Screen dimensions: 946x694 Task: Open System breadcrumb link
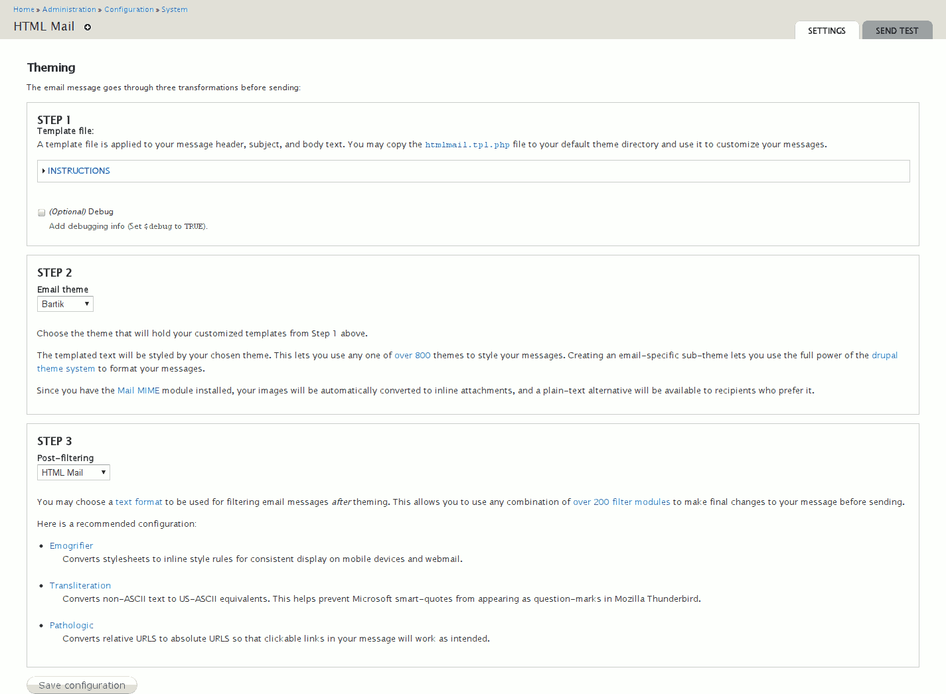(x=175, y=9)
